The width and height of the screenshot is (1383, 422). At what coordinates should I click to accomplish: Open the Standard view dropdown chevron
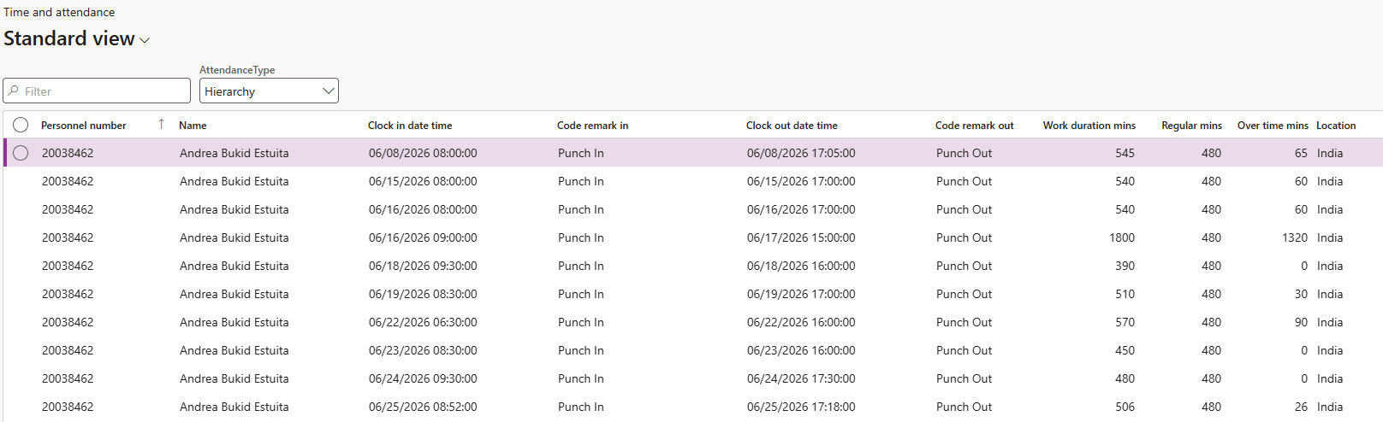click(145, 40)
